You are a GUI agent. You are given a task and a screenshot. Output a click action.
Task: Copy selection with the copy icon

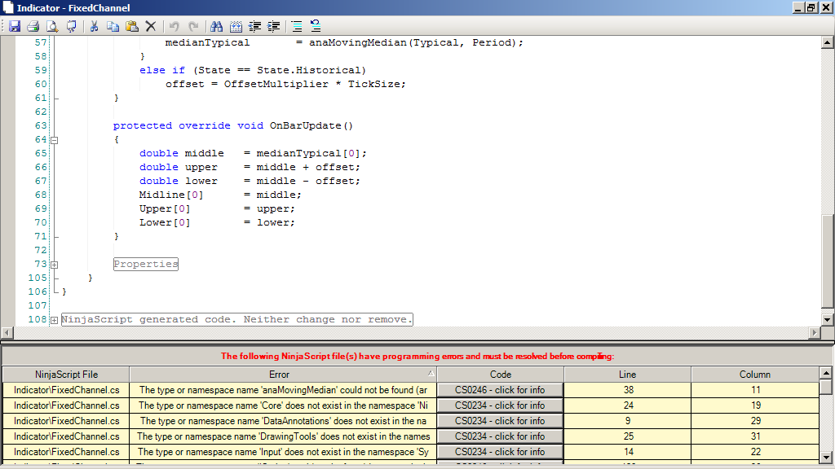point(113,26)
